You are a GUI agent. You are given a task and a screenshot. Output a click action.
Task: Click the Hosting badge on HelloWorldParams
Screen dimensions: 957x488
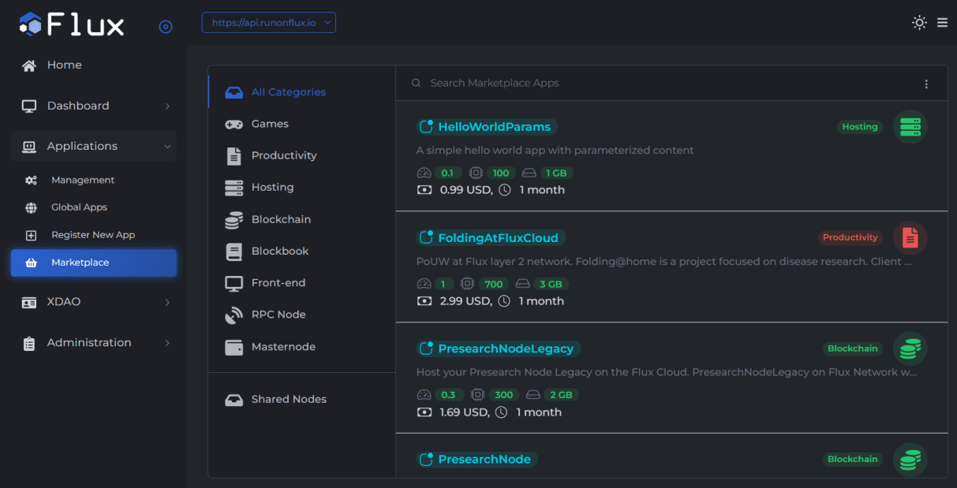[x=859, y=127]
